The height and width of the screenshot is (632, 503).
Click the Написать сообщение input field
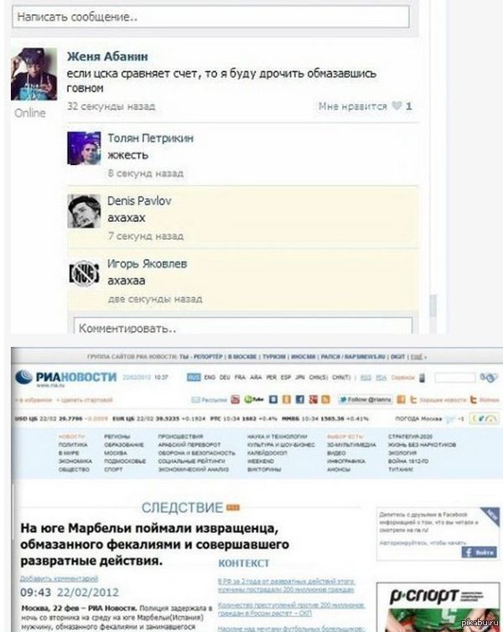[210, 17]
